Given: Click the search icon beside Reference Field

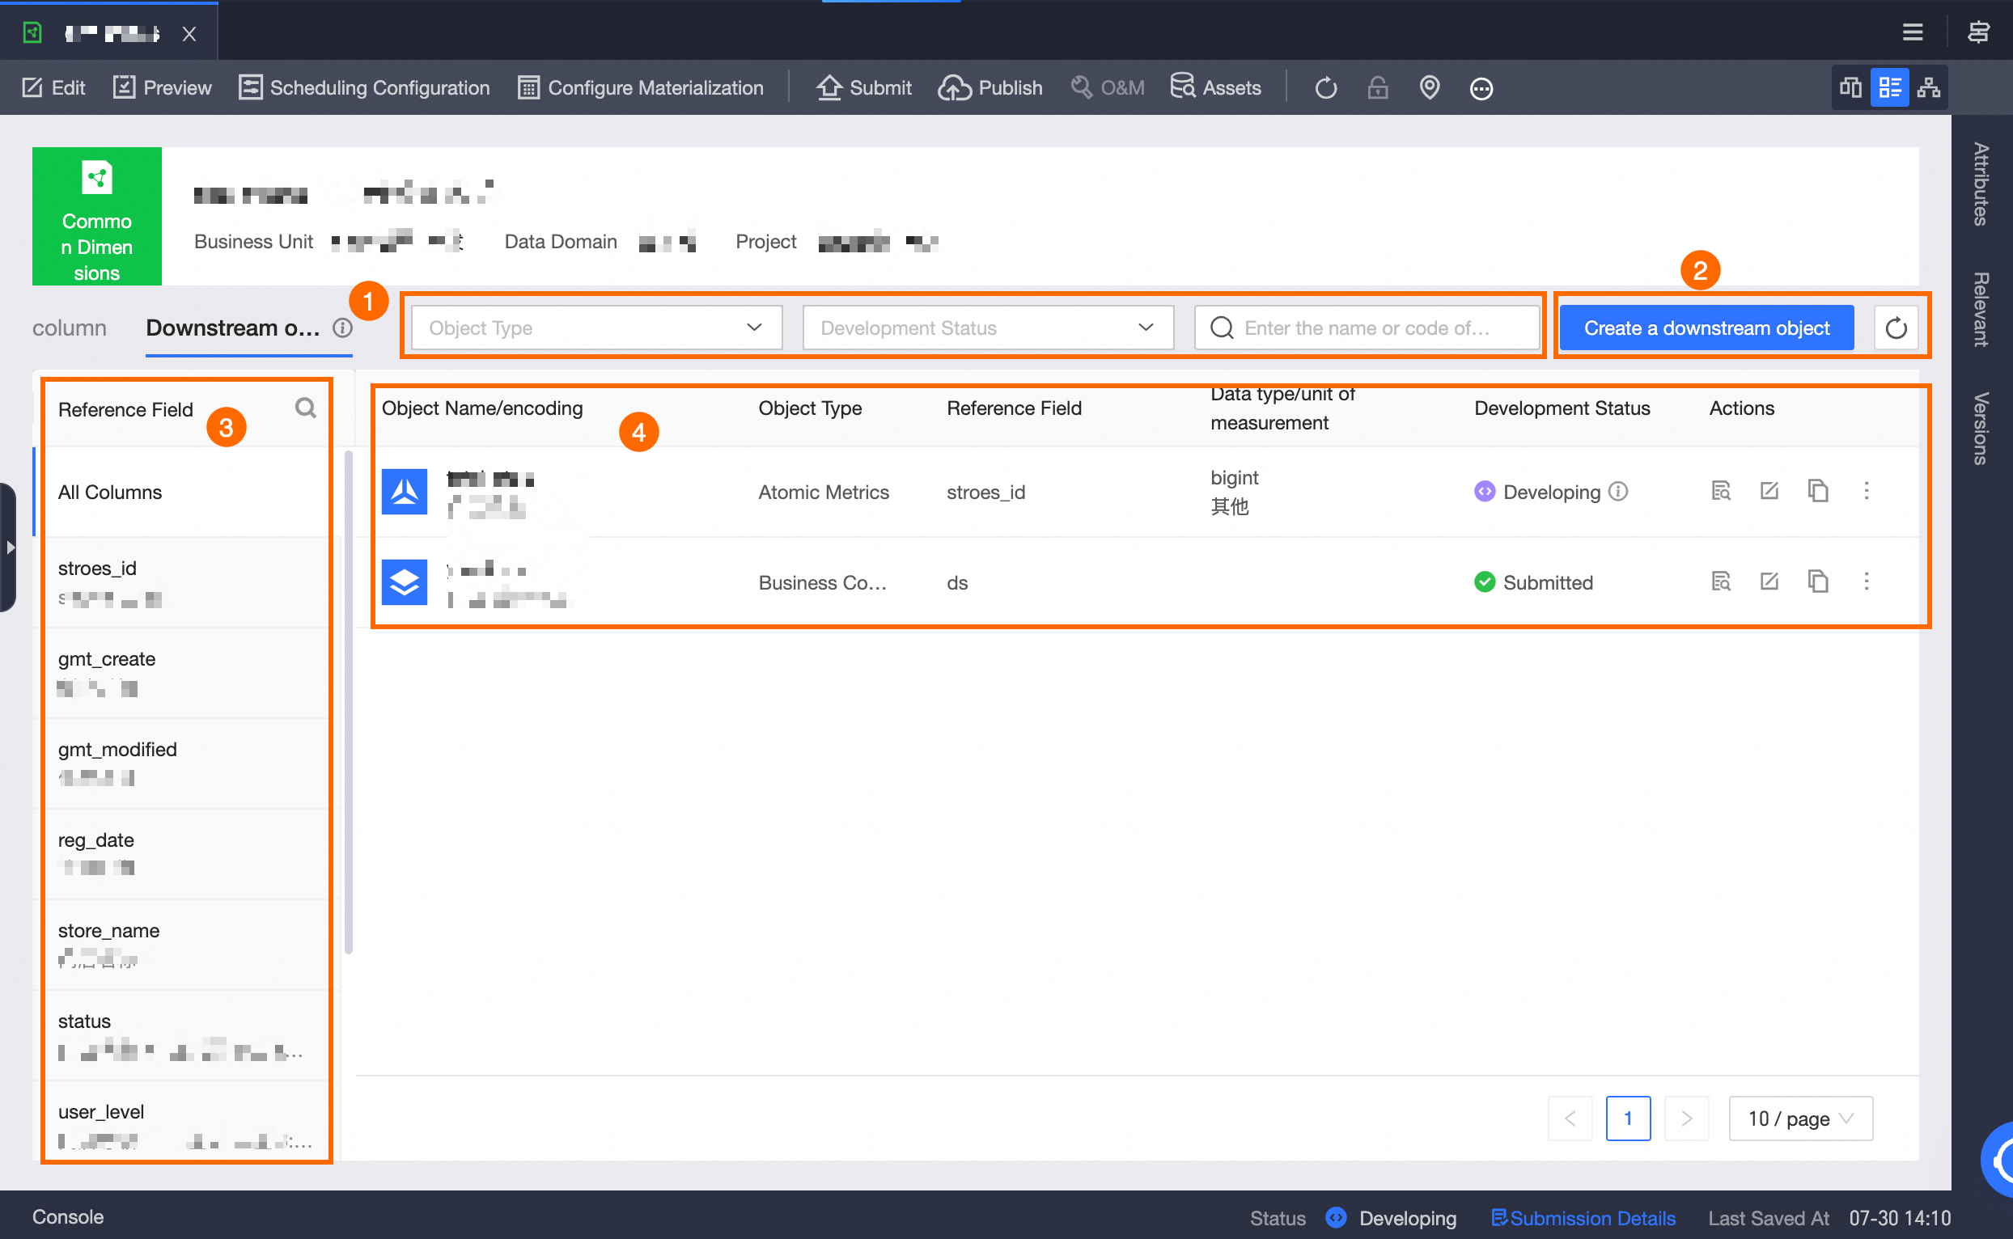Looking at the screenshot, I should point(306,408).
